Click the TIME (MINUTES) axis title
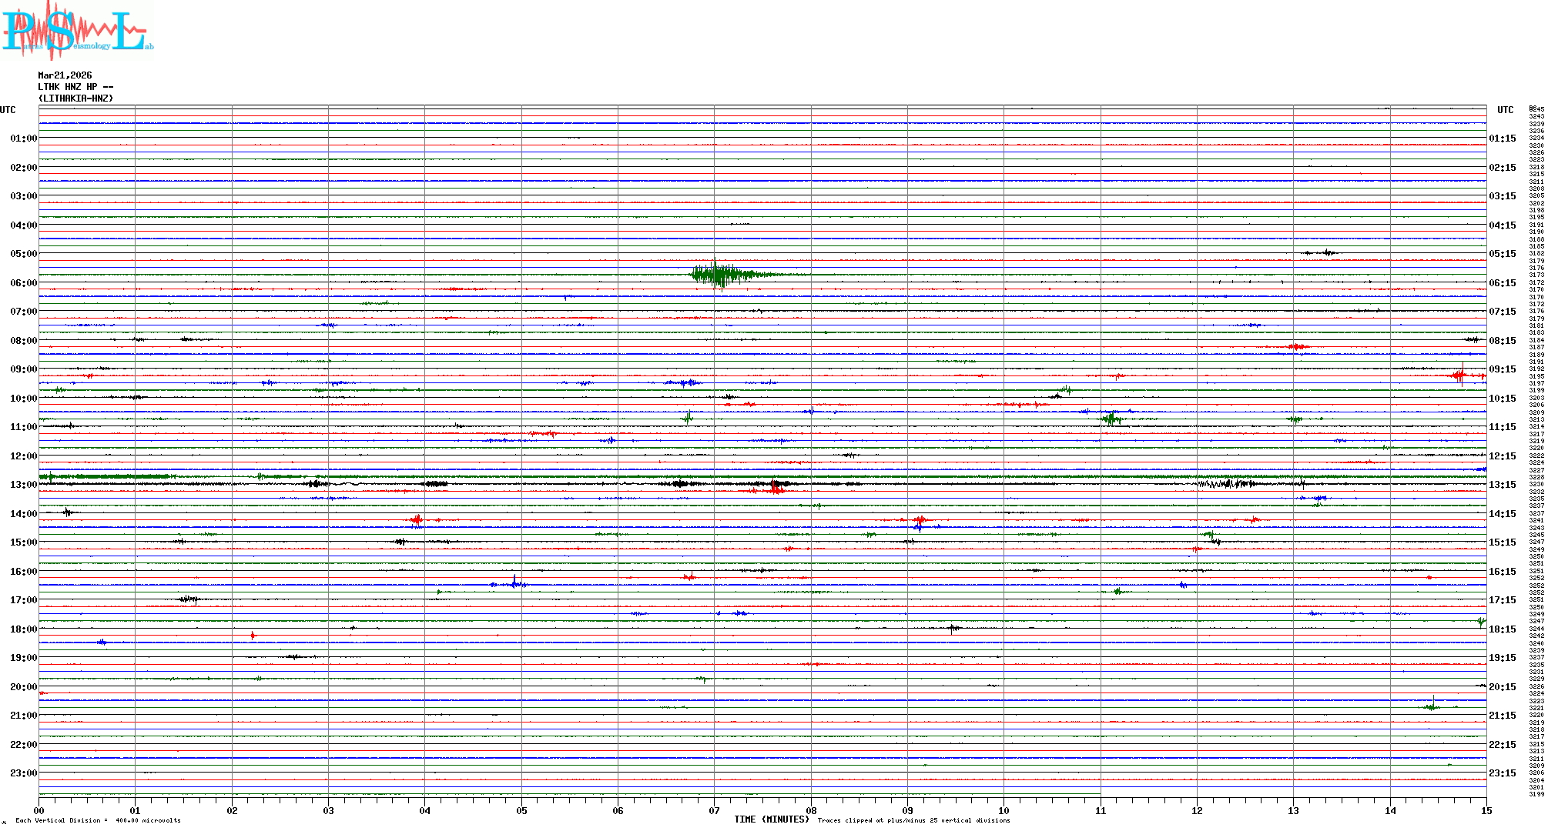The width and height of the screenshot is (1548, 831). click(771, 819)
